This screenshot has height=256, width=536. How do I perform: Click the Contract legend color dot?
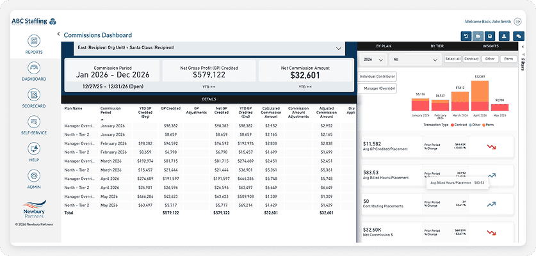click(452, 125)
